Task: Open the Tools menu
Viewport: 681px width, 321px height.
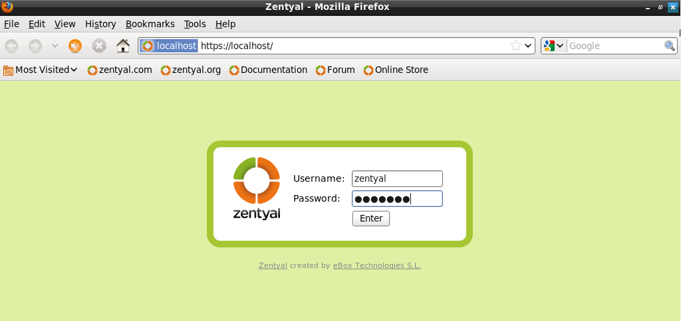Action: tap(195, 24)
